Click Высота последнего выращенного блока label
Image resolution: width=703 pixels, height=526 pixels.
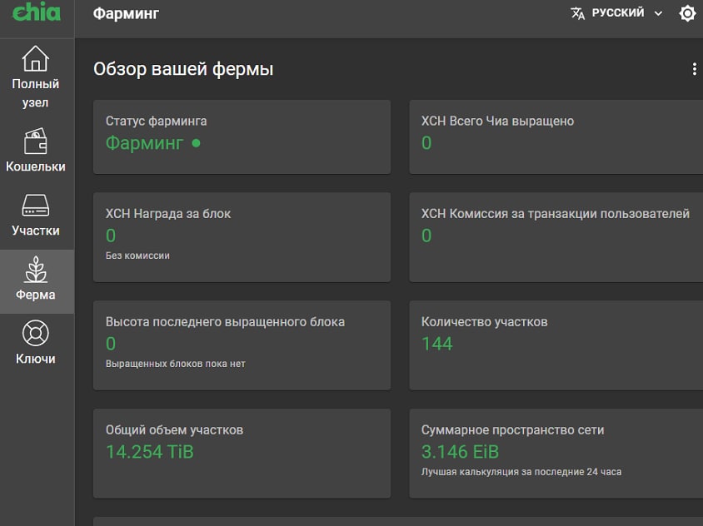[225, 322]
